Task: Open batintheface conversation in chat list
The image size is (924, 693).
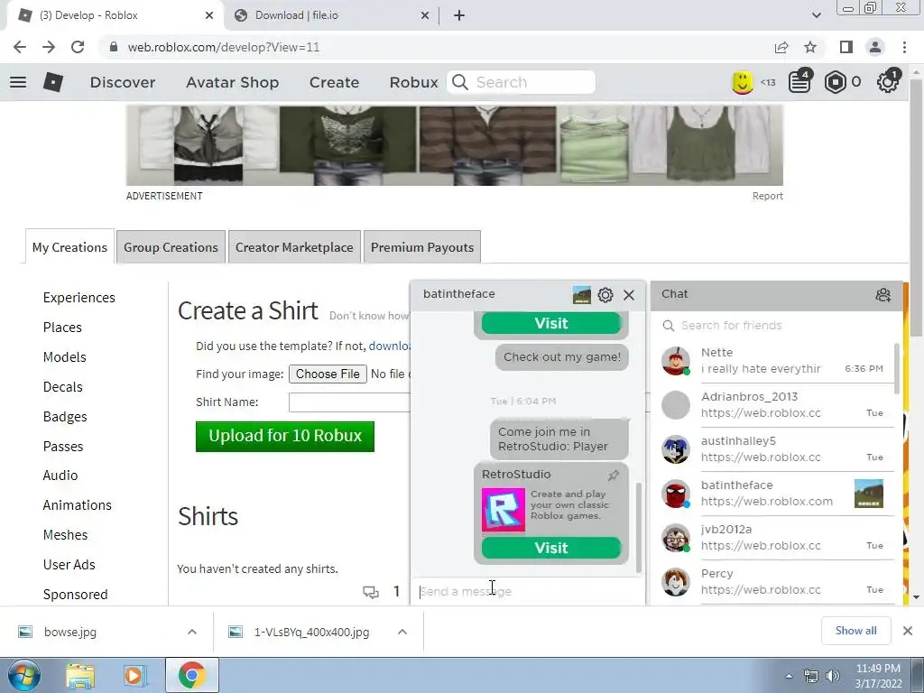Action: click(x=775, y=494)
